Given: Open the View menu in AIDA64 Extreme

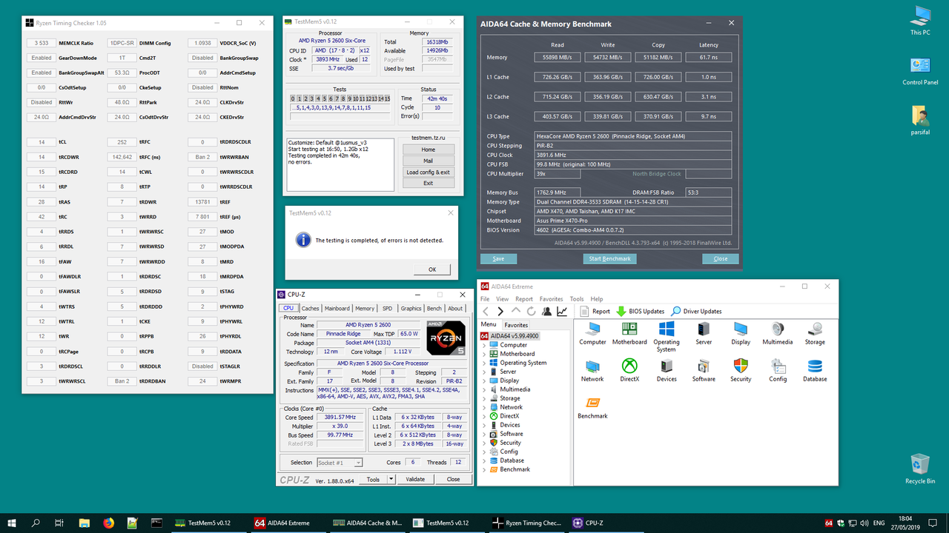Looking at the screenshot, I should click(503, 299).
